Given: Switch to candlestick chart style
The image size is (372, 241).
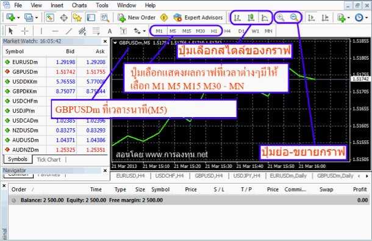Looking at the screenshot, I should point(251,18).
